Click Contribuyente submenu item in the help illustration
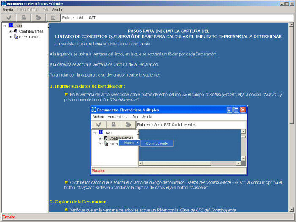 click(x=157, y=143)
